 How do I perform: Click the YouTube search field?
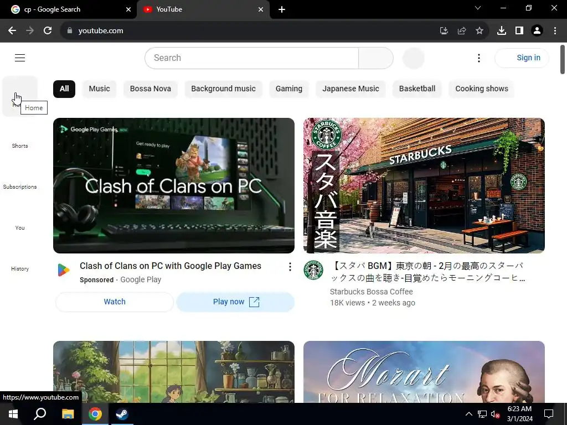pyautogui.click(x=252, y=58)
